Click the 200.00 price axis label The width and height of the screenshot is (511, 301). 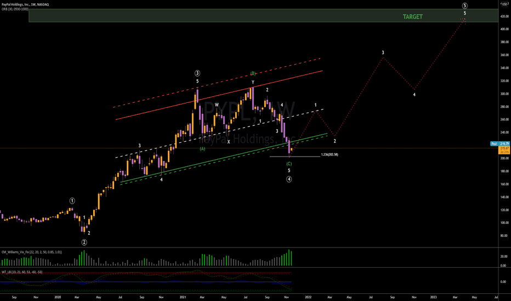[x=504, y=158]
